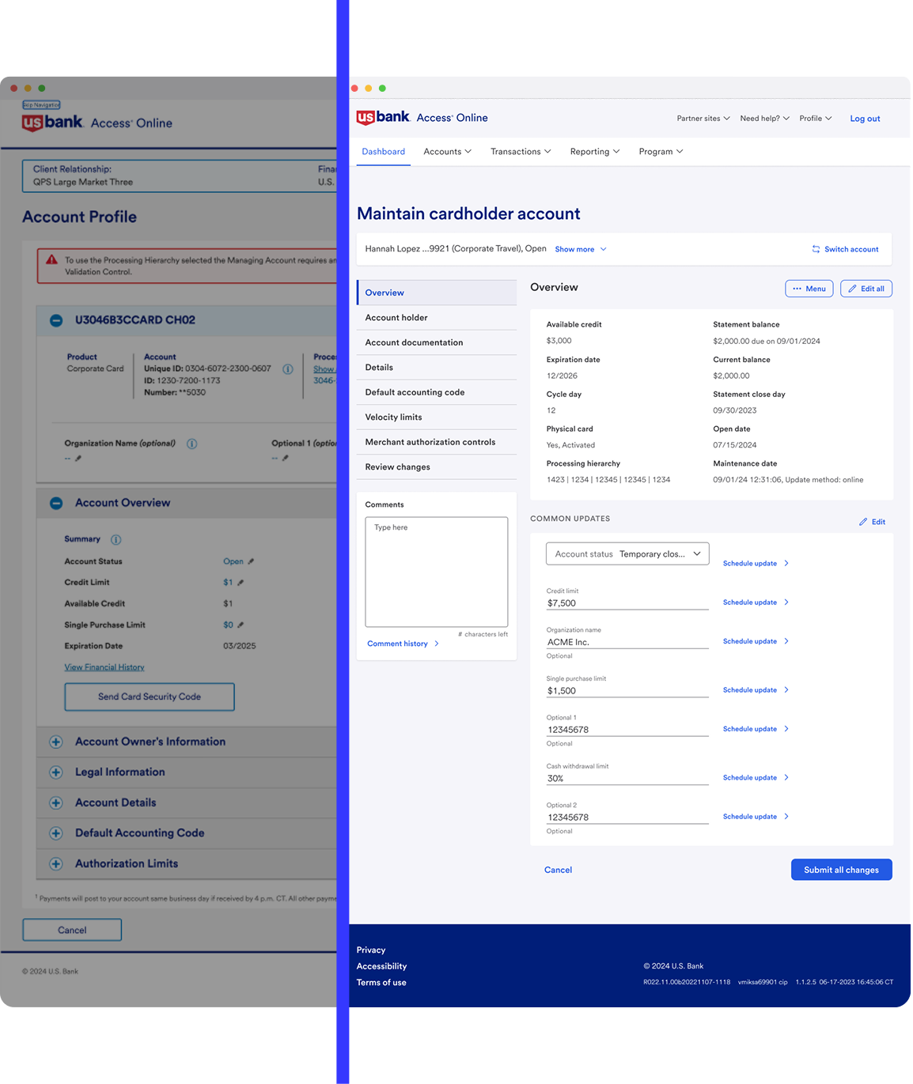Expand the Accounts menu
The height and width of the screenshot is (1084, 913).
click(447, 152)
